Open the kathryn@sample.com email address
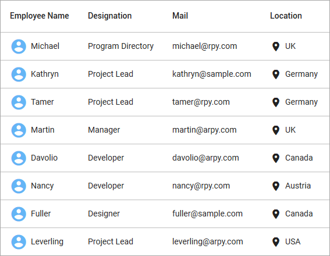Screen dimensions: 330x256 212,74
